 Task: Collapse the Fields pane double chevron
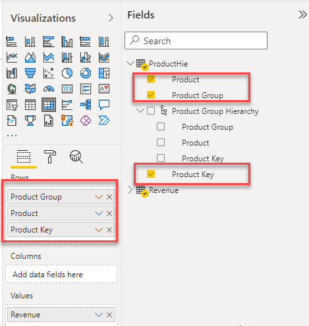pyautogui.click(x=302, y=14)
